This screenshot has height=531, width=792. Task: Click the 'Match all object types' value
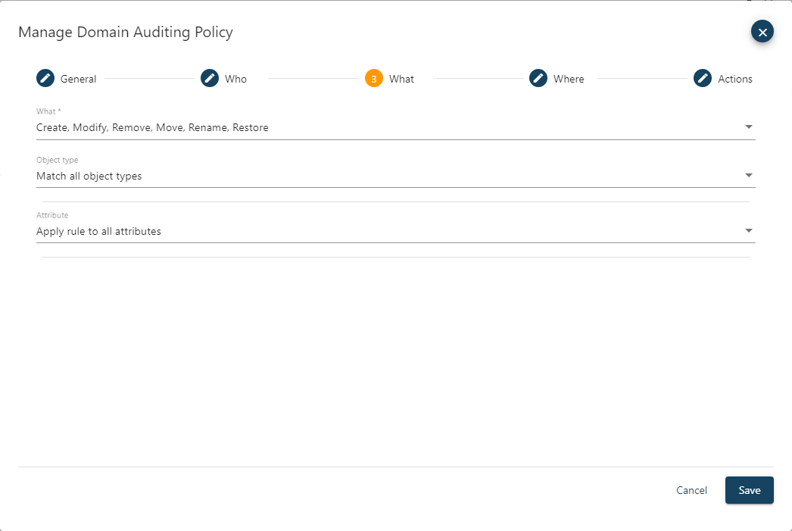click(x=89, y=176)
